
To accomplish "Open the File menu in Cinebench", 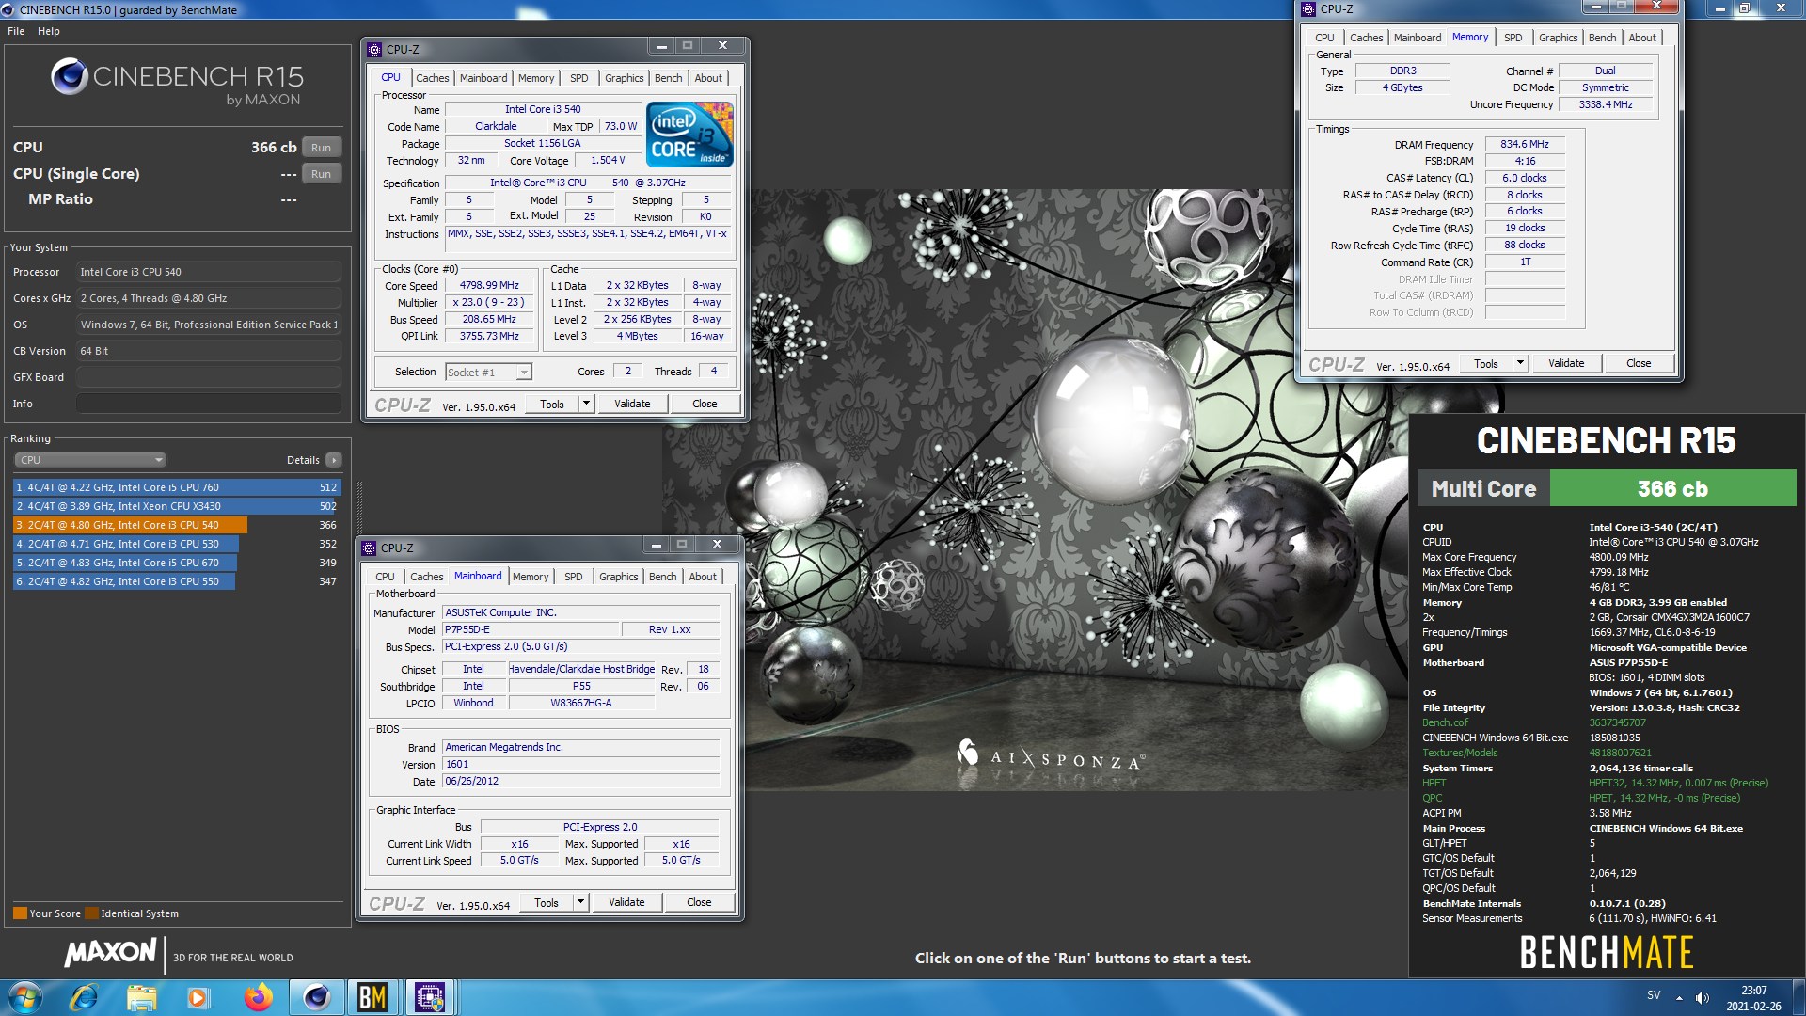I will 16,31.
